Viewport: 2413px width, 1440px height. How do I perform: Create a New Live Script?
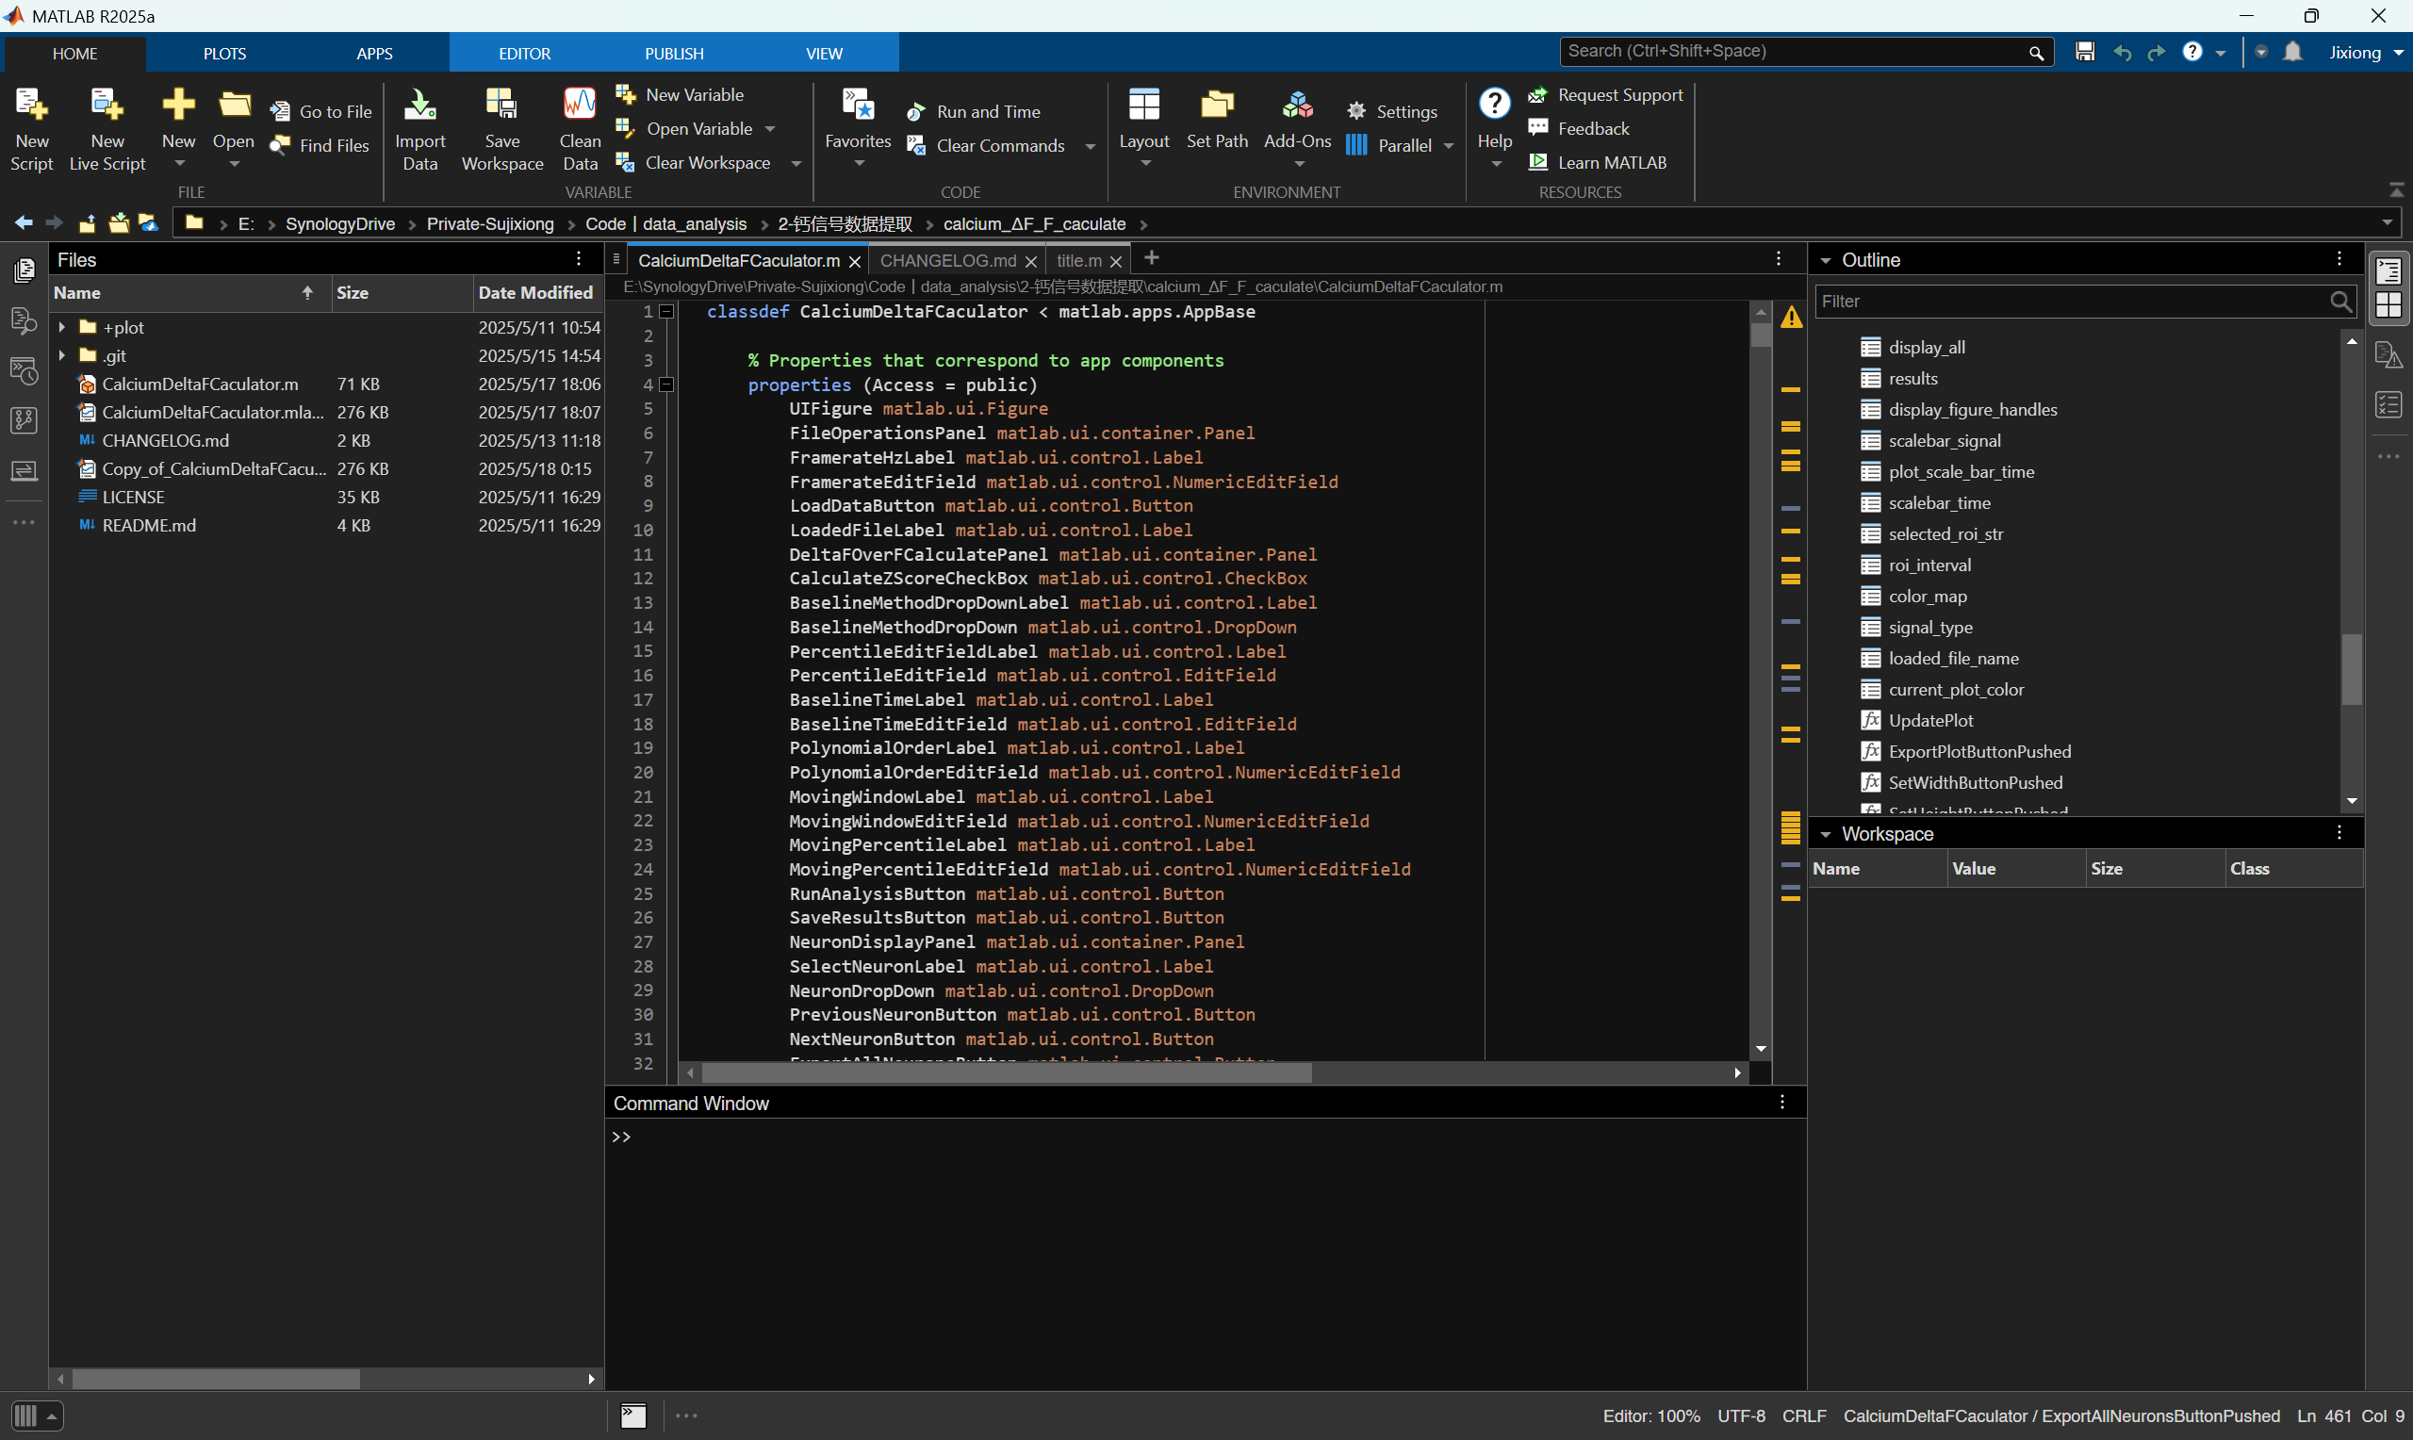coord(107,129)
